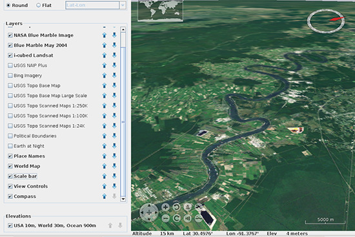Click the Lat 30.4976° status readout
The width and height of the screenshot is (355, 237).
tap(198, 234)
